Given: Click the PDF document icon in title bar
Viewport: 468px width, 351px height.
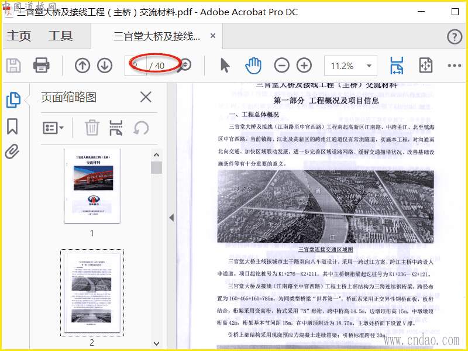Looking at the screenshot, I should coord(9,12).
